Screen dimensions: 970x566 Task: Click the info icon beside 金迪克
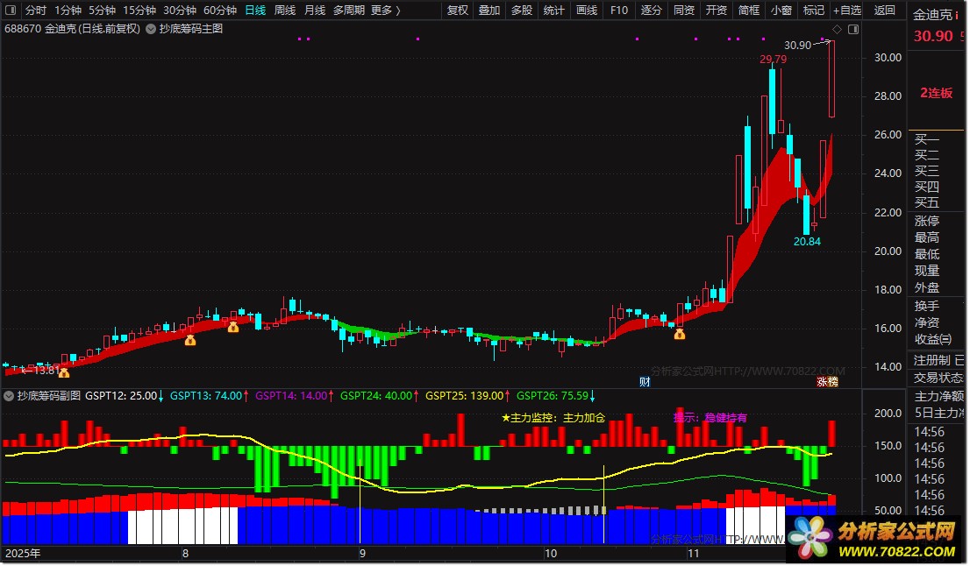pyautogui.click(x=956, y=16)
